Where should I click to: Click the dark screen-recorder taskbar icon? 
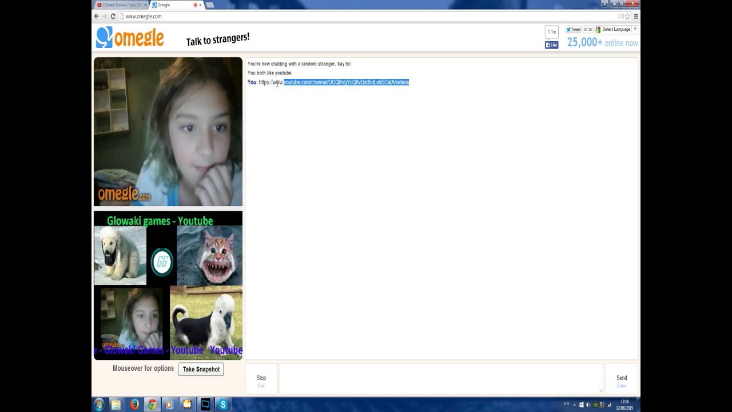205,405
